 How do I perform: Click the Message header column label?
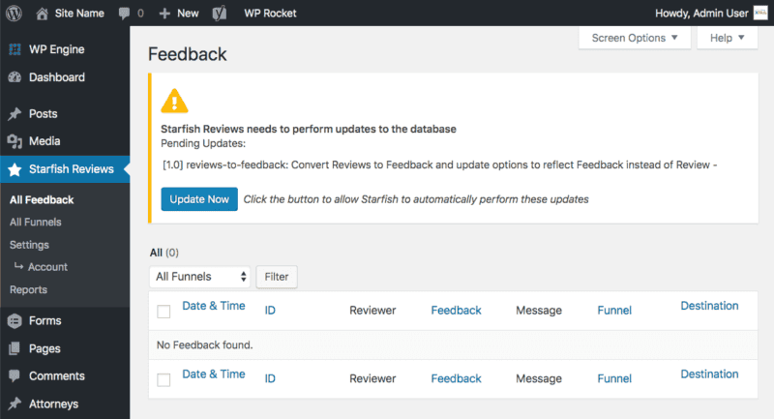click(x=539, y=311)
